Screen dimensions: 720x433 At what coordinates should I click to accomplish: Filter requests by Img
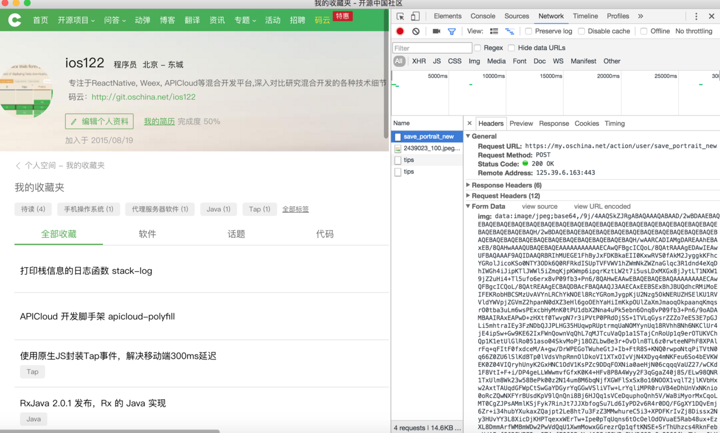pos(474,61)
